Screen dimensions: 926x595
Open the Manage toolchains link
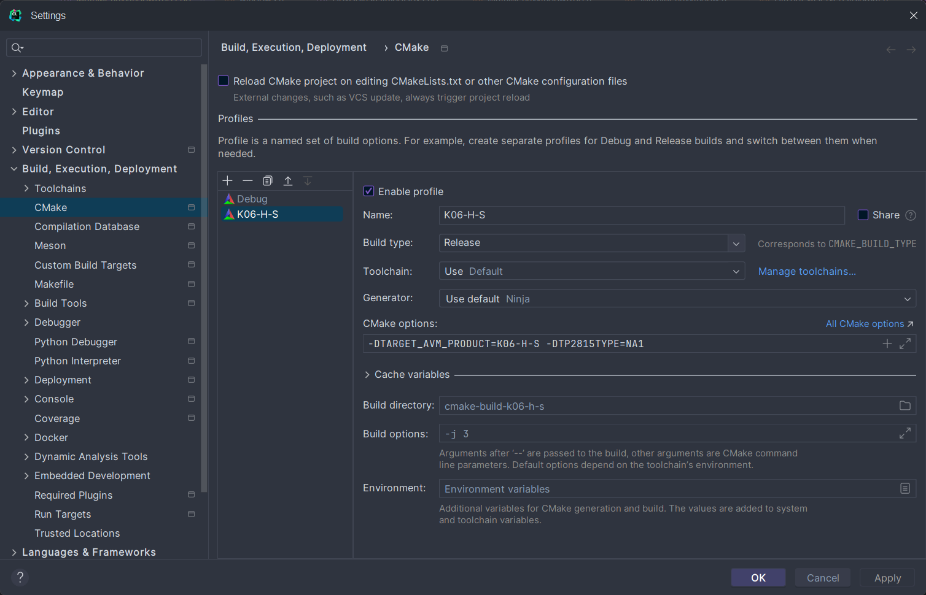click(806, 271)
